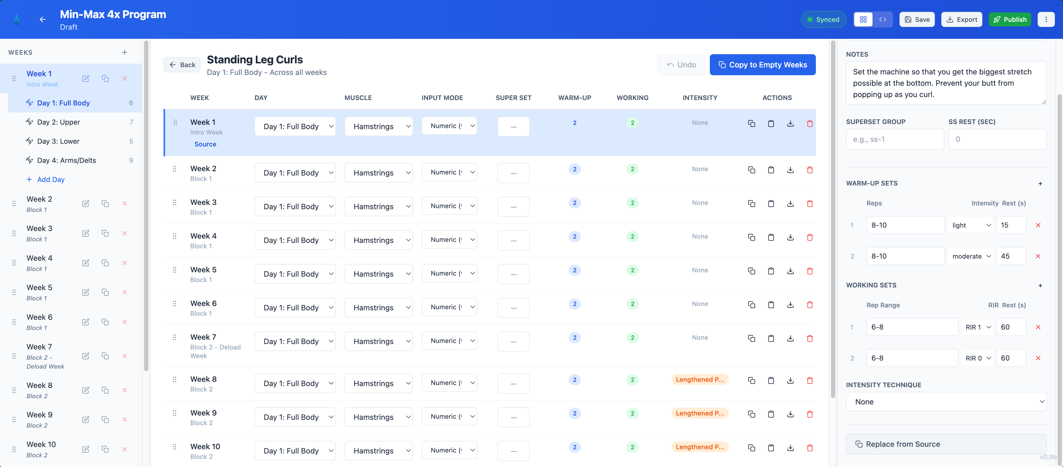Add a warm-up set with plus icon
Image resolution: width=1063 pixels, height=467 pixels.
click(x=1040, y=184)
